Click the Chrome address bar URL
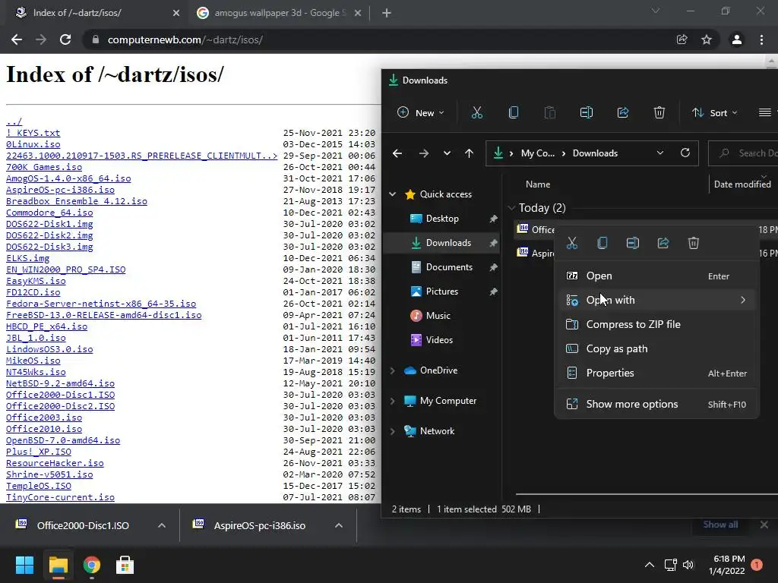The image size is (778, 583). (185, 39)
